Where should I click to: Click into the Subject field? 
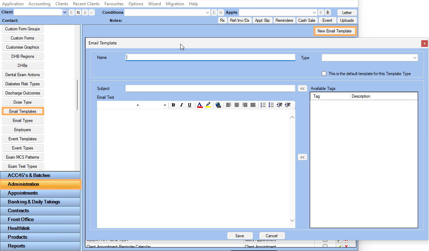pyautogui.click(x=210, y=88)
